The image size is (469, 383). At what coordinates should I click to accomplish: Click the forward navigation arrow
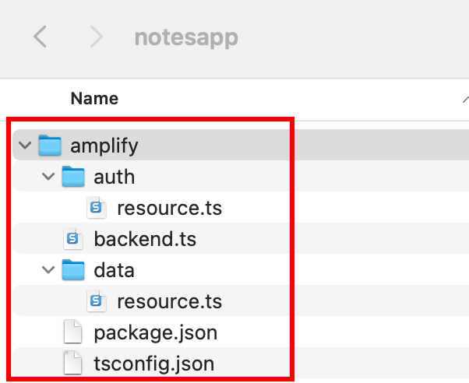click(97, 37)
